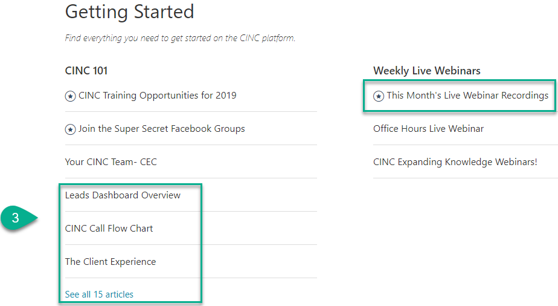Click the star icon beside Join Super Secret Facebook
Screen dimensions: 558x306
(70, 129)
